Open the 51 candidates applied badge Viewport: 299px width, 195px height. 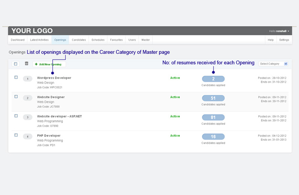point(213,98)
